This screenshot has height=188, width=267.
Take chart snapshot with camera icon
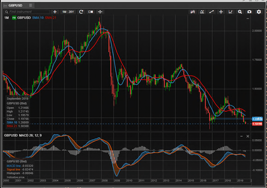(249, 12)
